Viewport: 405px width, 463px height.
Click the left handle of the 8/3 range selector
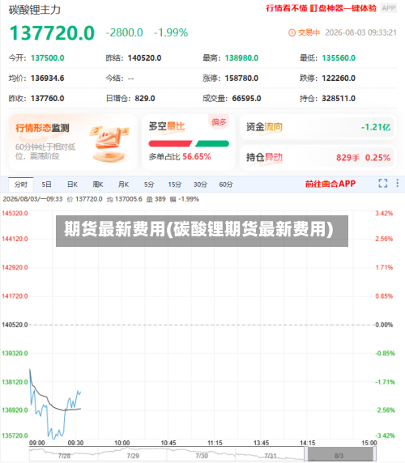pos(306,454)
